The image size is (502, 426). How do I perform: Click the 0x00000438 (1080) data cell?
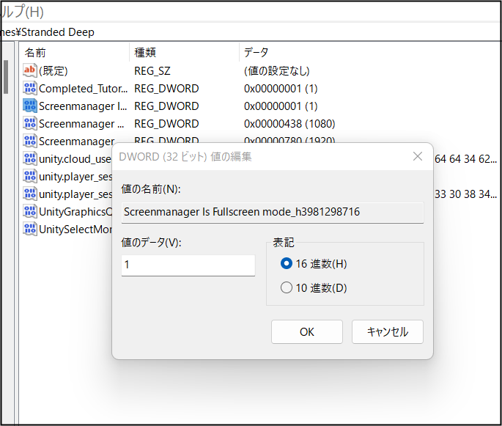(289, 124)
